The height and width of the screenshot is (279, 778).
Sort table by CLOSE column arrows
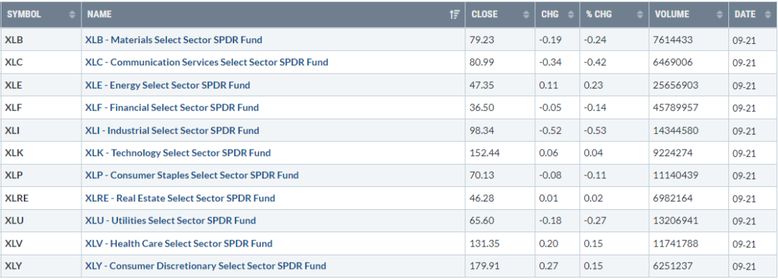(527, 15)
